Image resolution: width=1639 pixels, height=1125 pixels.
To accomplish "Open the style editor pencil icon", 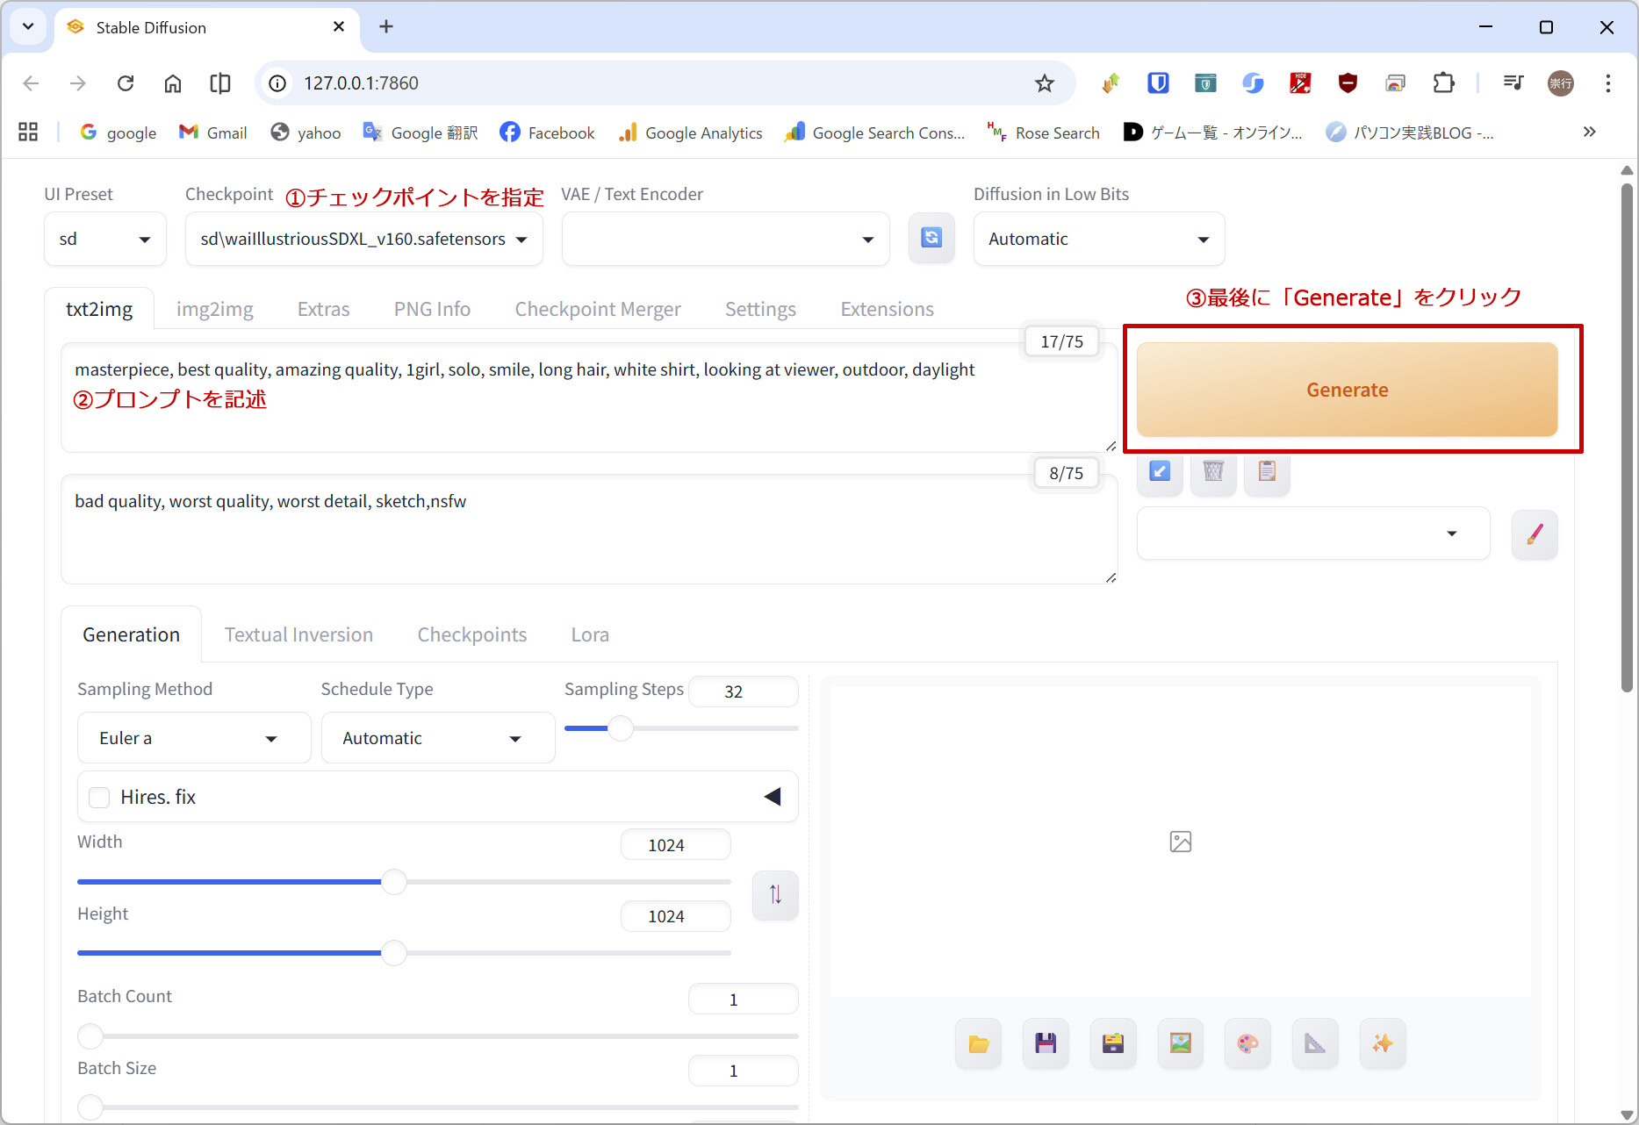I will [x=1534, y=534].
